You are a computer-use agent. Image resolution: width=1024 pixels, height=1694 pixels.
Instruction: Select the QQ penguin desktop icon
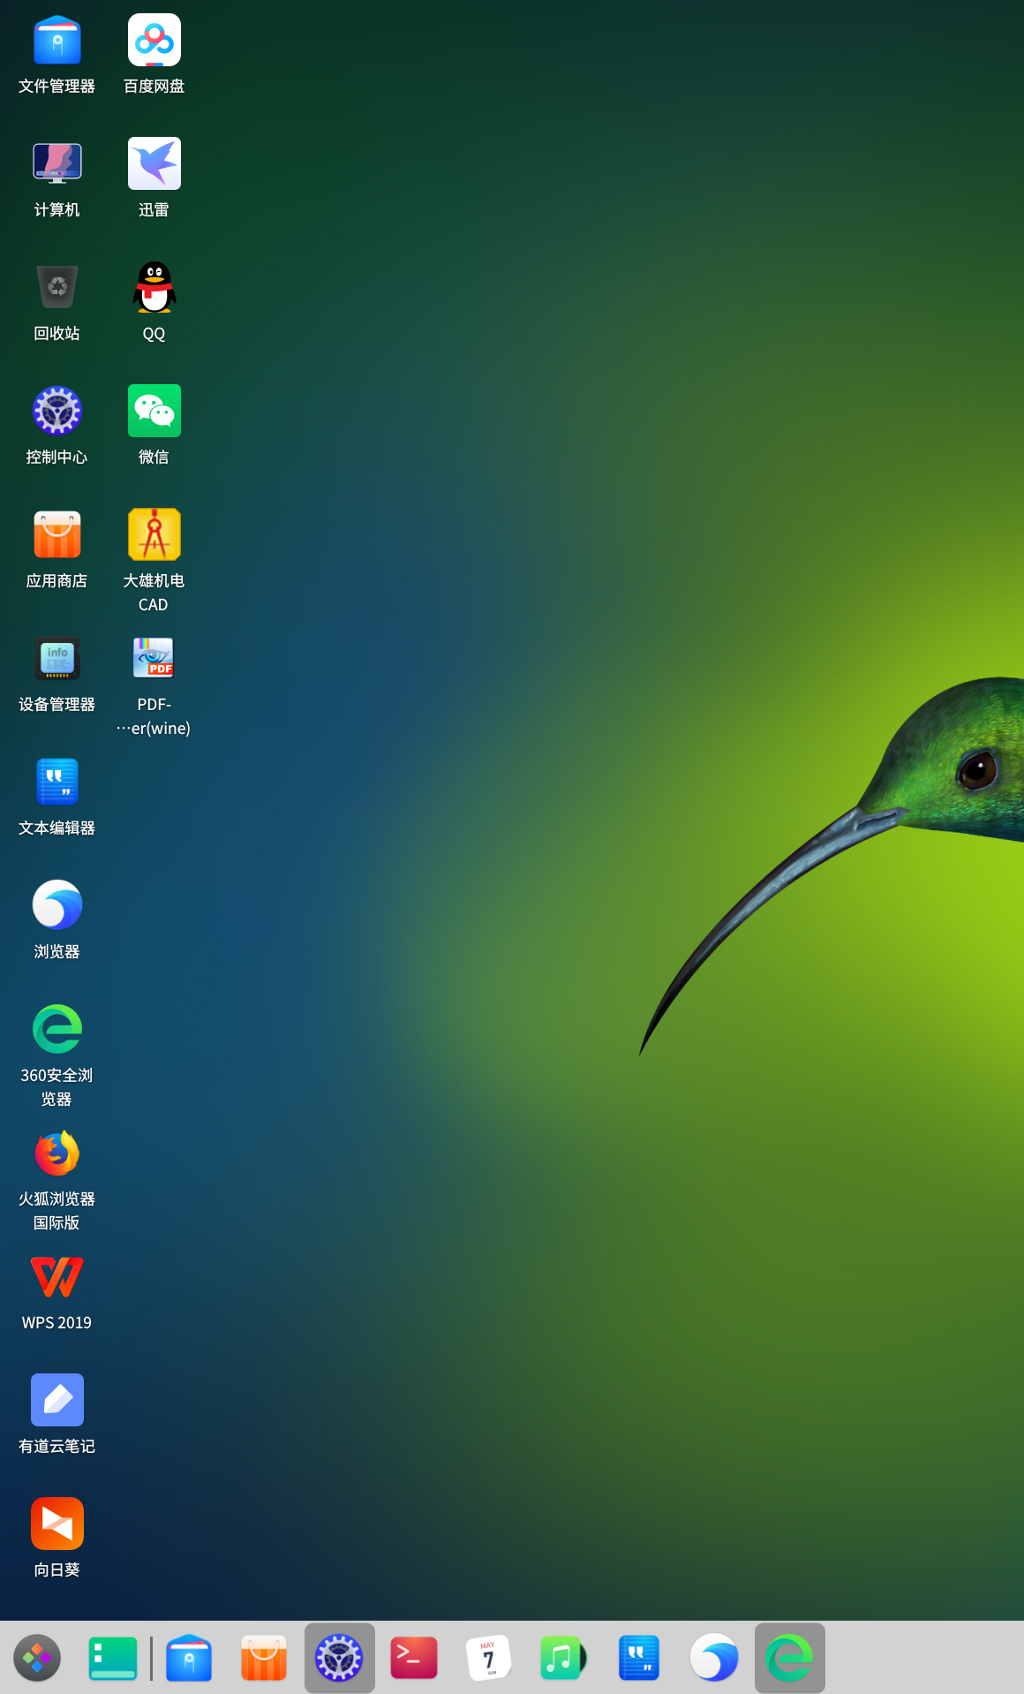tap(154, 287)
